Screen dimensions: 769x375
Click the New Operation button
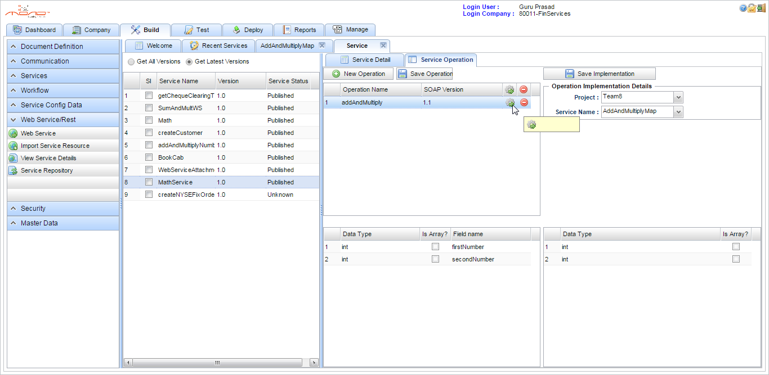(x=358, y=74)
